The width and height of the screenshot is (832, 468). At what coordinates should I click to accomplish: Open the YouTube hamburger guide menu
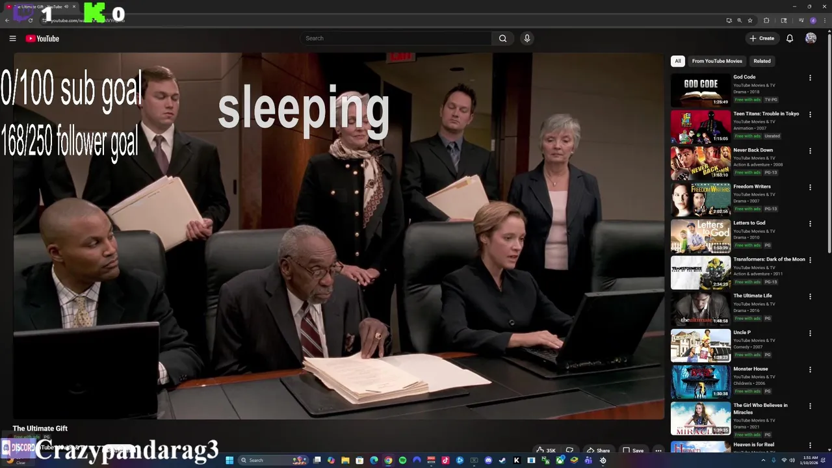coord(12,38)
